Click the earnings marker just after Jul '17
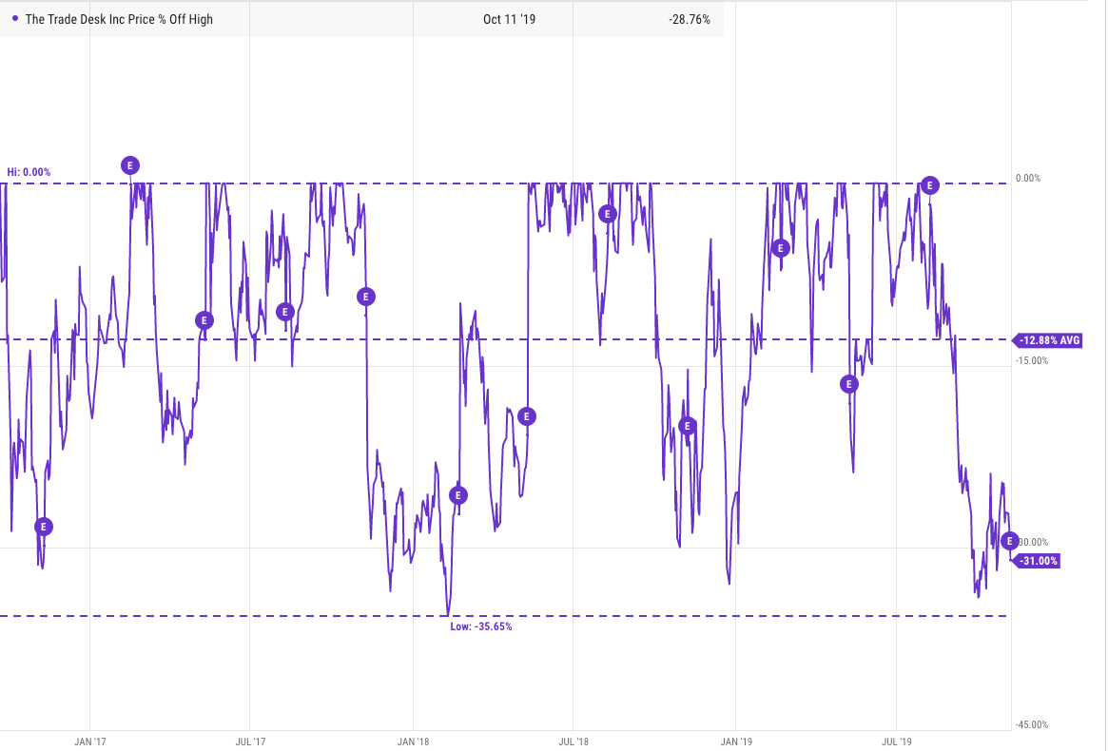The width and height of the screenshot is (1108, 751). pos(284,311)
